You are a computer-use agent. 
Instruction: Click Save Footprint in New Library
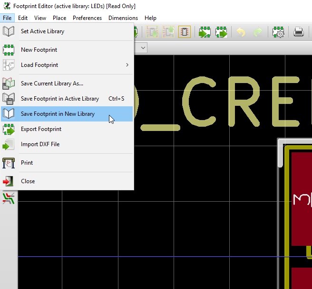pyautogui.click(x=67, y=114)
